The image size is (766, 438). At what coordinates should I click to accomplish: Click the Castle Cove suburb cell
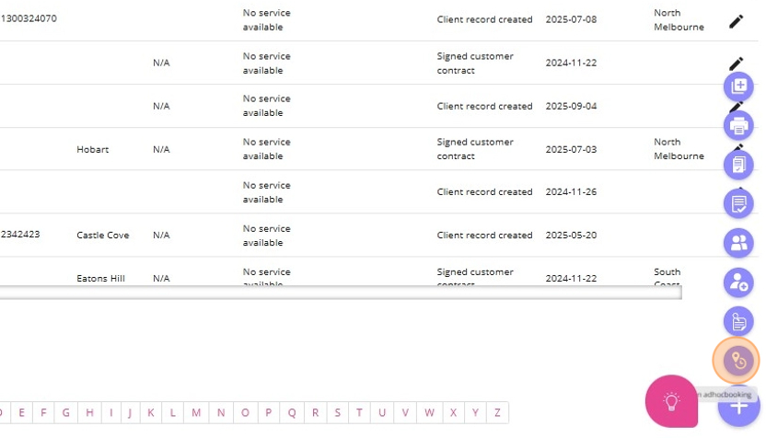coord(102,236)
